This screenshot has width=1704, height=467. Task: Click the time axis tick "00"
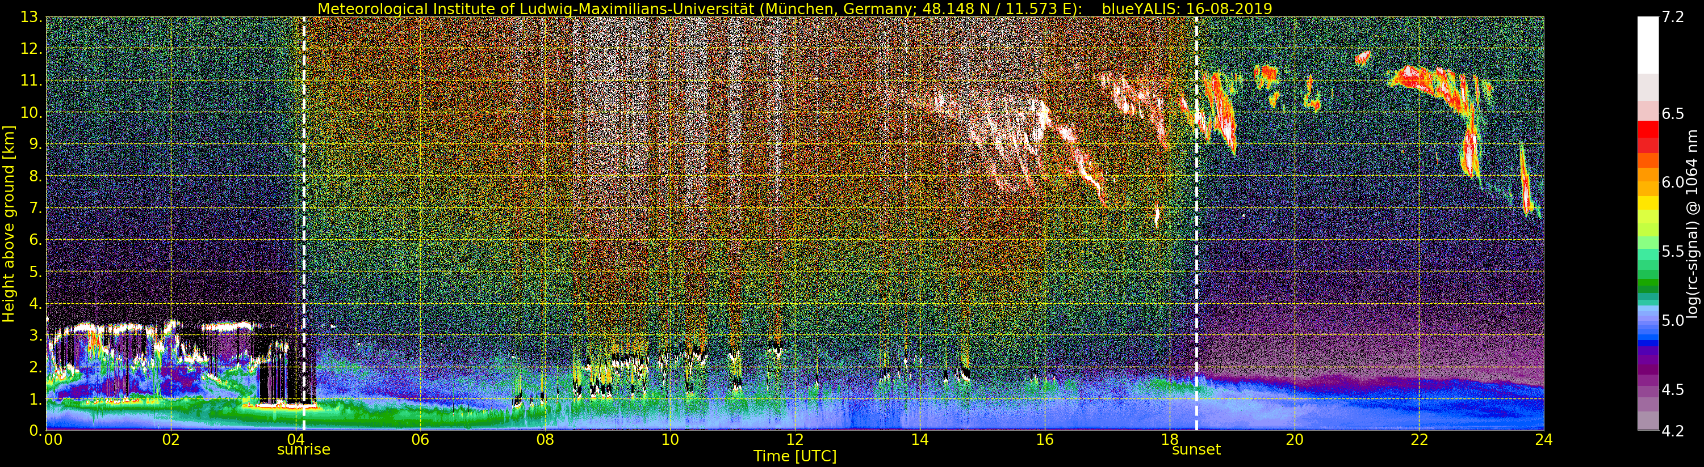point(53,440)
